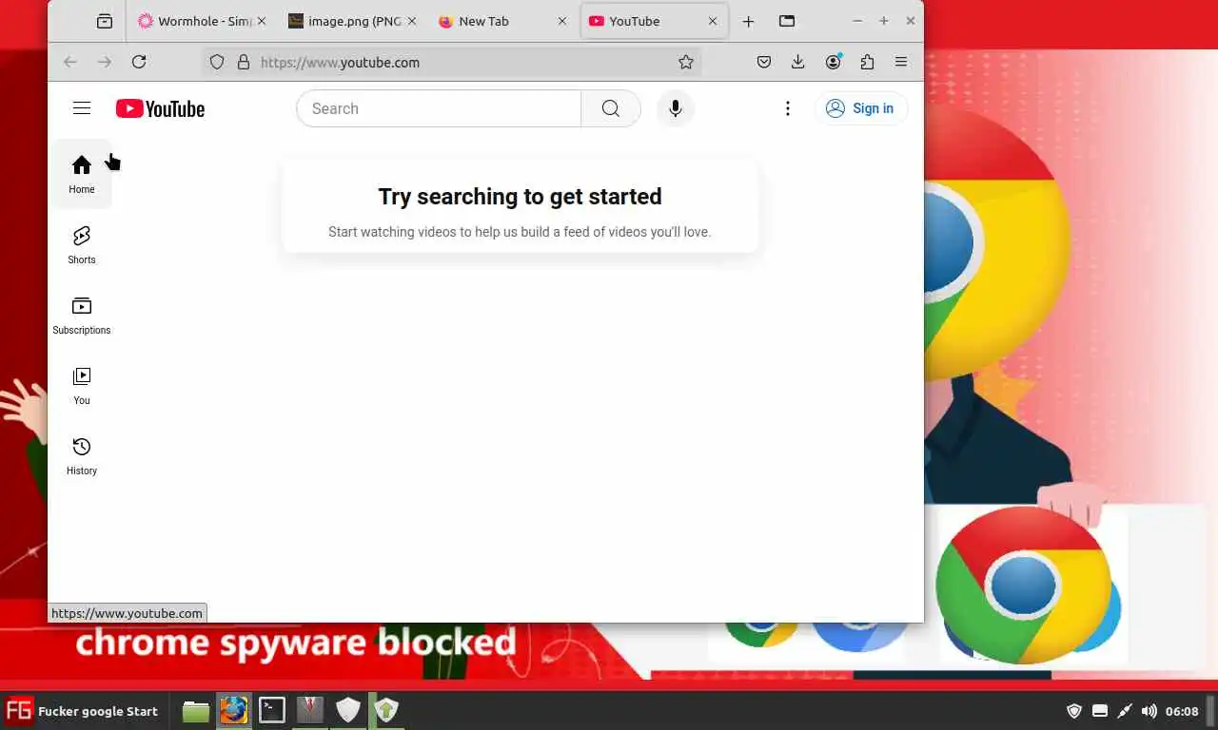Click the Firefox icon in the taskbar
Screen dimensions: 1218x730
pyautogui.click(x=234, y=710)
